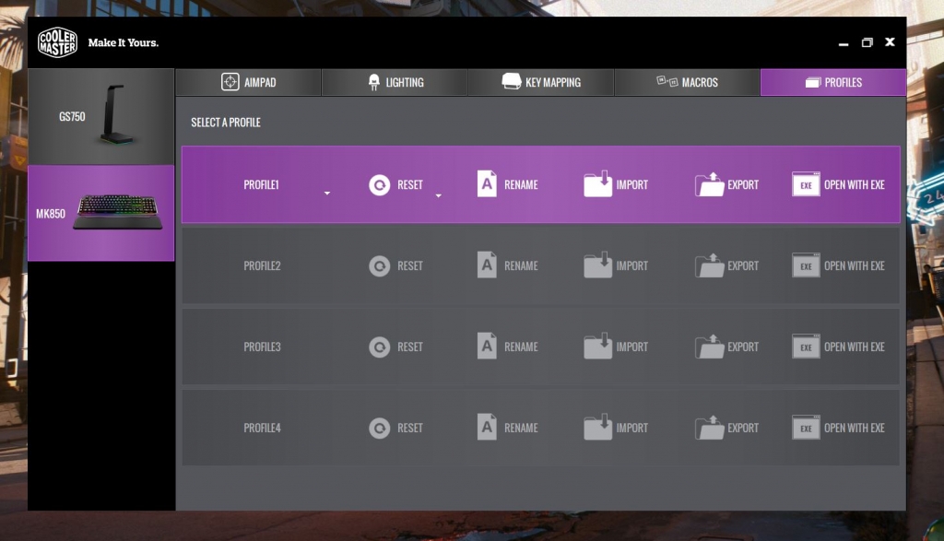Go to the Key Mapping tab

tap(541, 82)
